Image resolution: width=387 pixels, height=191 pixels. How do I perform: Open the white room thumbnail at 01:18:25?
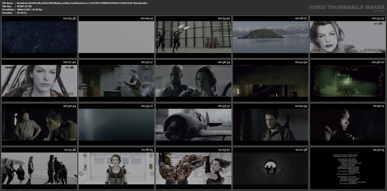pos(116,168)
